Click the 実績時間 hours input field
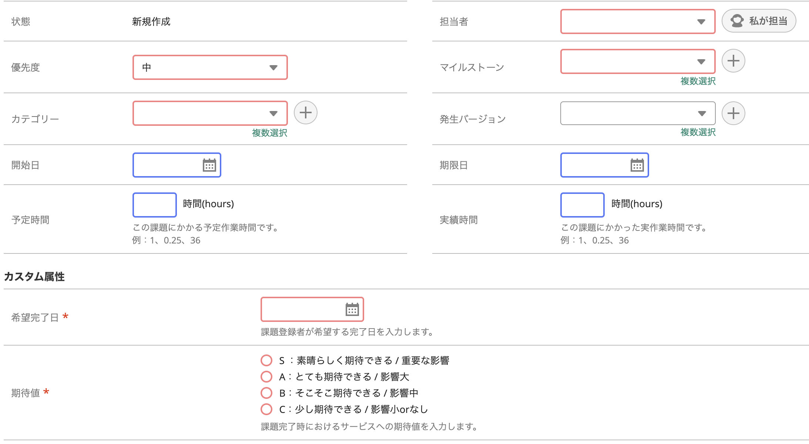Screen dimensions: 809x444 coord(582,205)
